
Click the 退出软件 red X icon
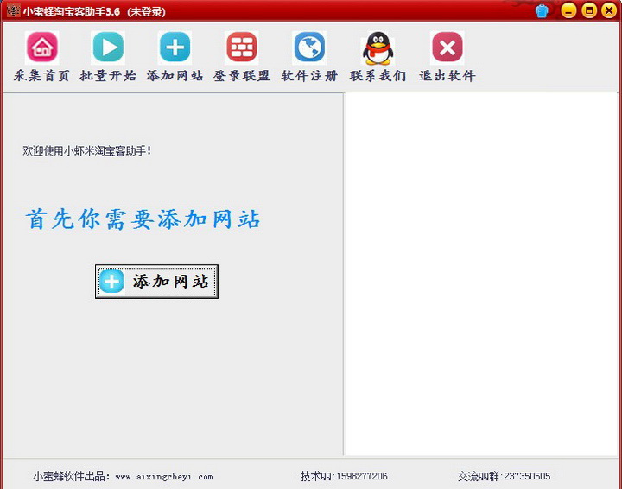[x=447, y=48]
